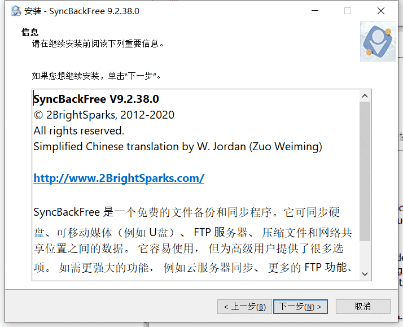Viewport: 403px width, 327px height.
Task: Click the scrollbar down arrow in the info box
Action: [x=365, y=274]
